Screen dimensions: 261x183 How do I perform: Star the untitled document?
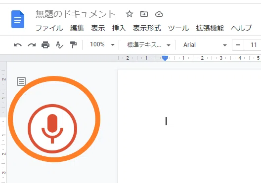pos(130,14)
